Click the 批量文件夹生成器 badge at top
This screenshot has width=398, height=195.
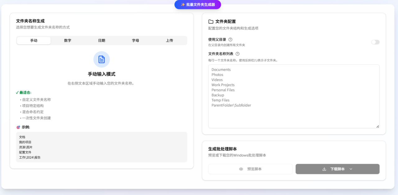[x=197, y=5]
